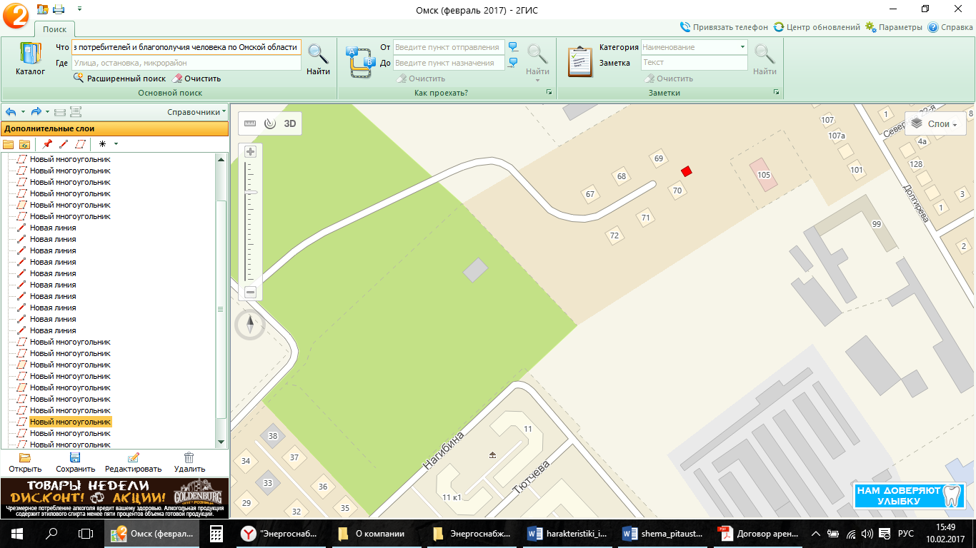Toggle 3D map view
Viewport: 976px width, 548px height.
pos(290,123)
